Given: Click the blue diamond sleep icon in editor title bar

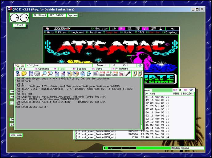Looking at the screenshot, I should click(140, 65).
